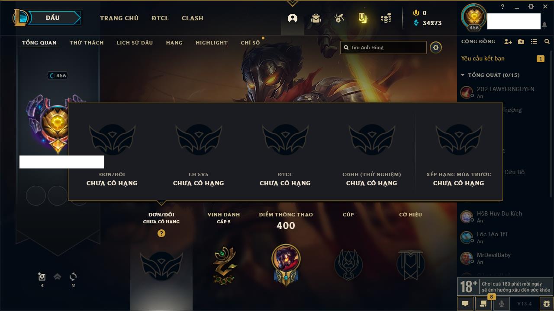
Task: Open the Crafting hammer icon
Action: pos(339,18)
